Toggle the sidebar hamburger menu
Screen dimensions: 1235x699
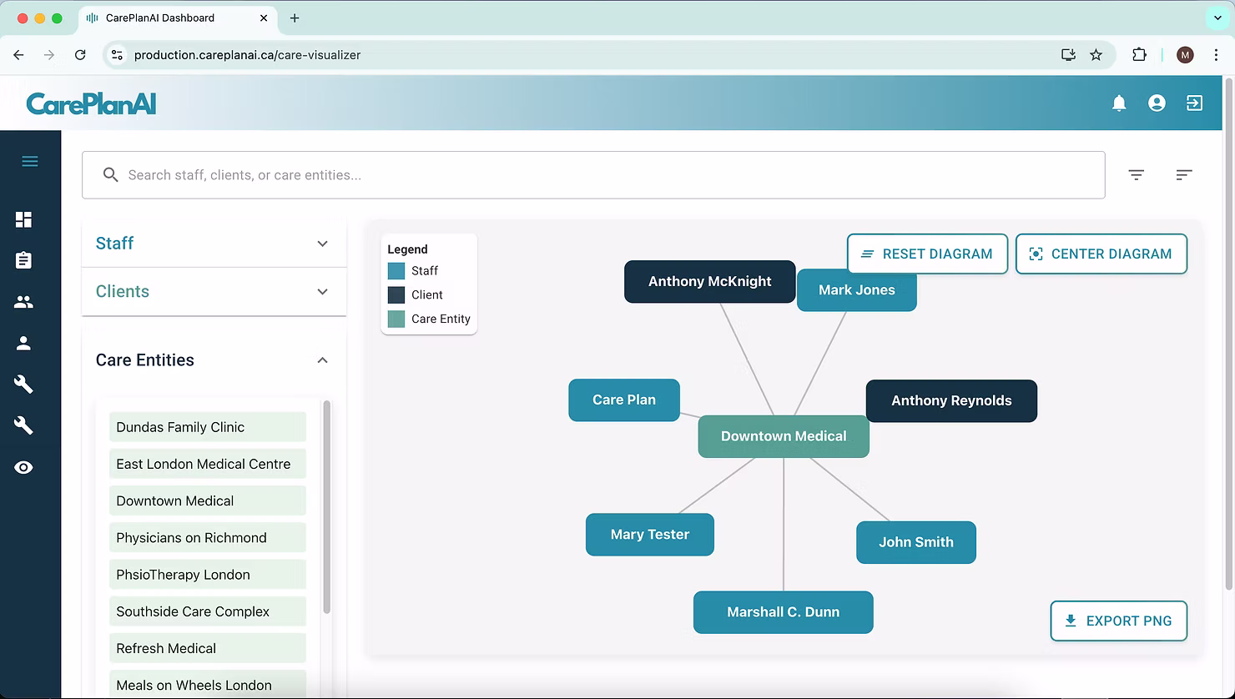point(30,160)
